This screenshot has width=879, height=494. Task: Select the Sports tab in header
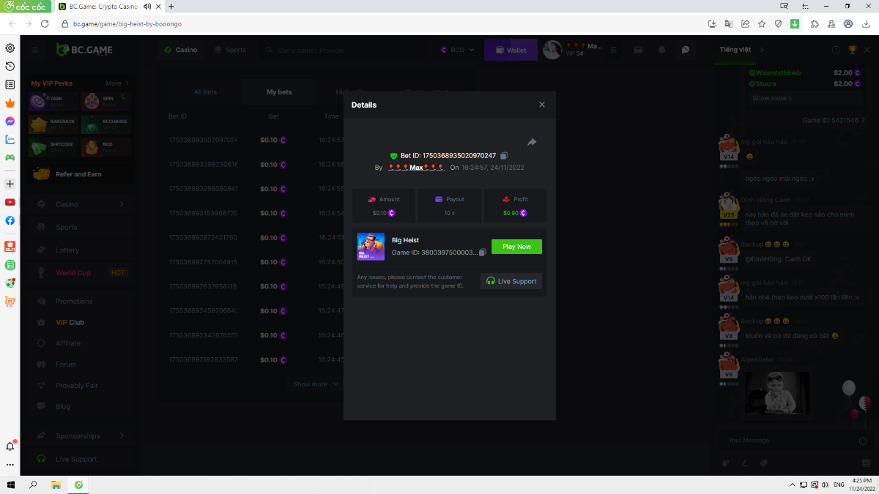click(x=230, y=50)
